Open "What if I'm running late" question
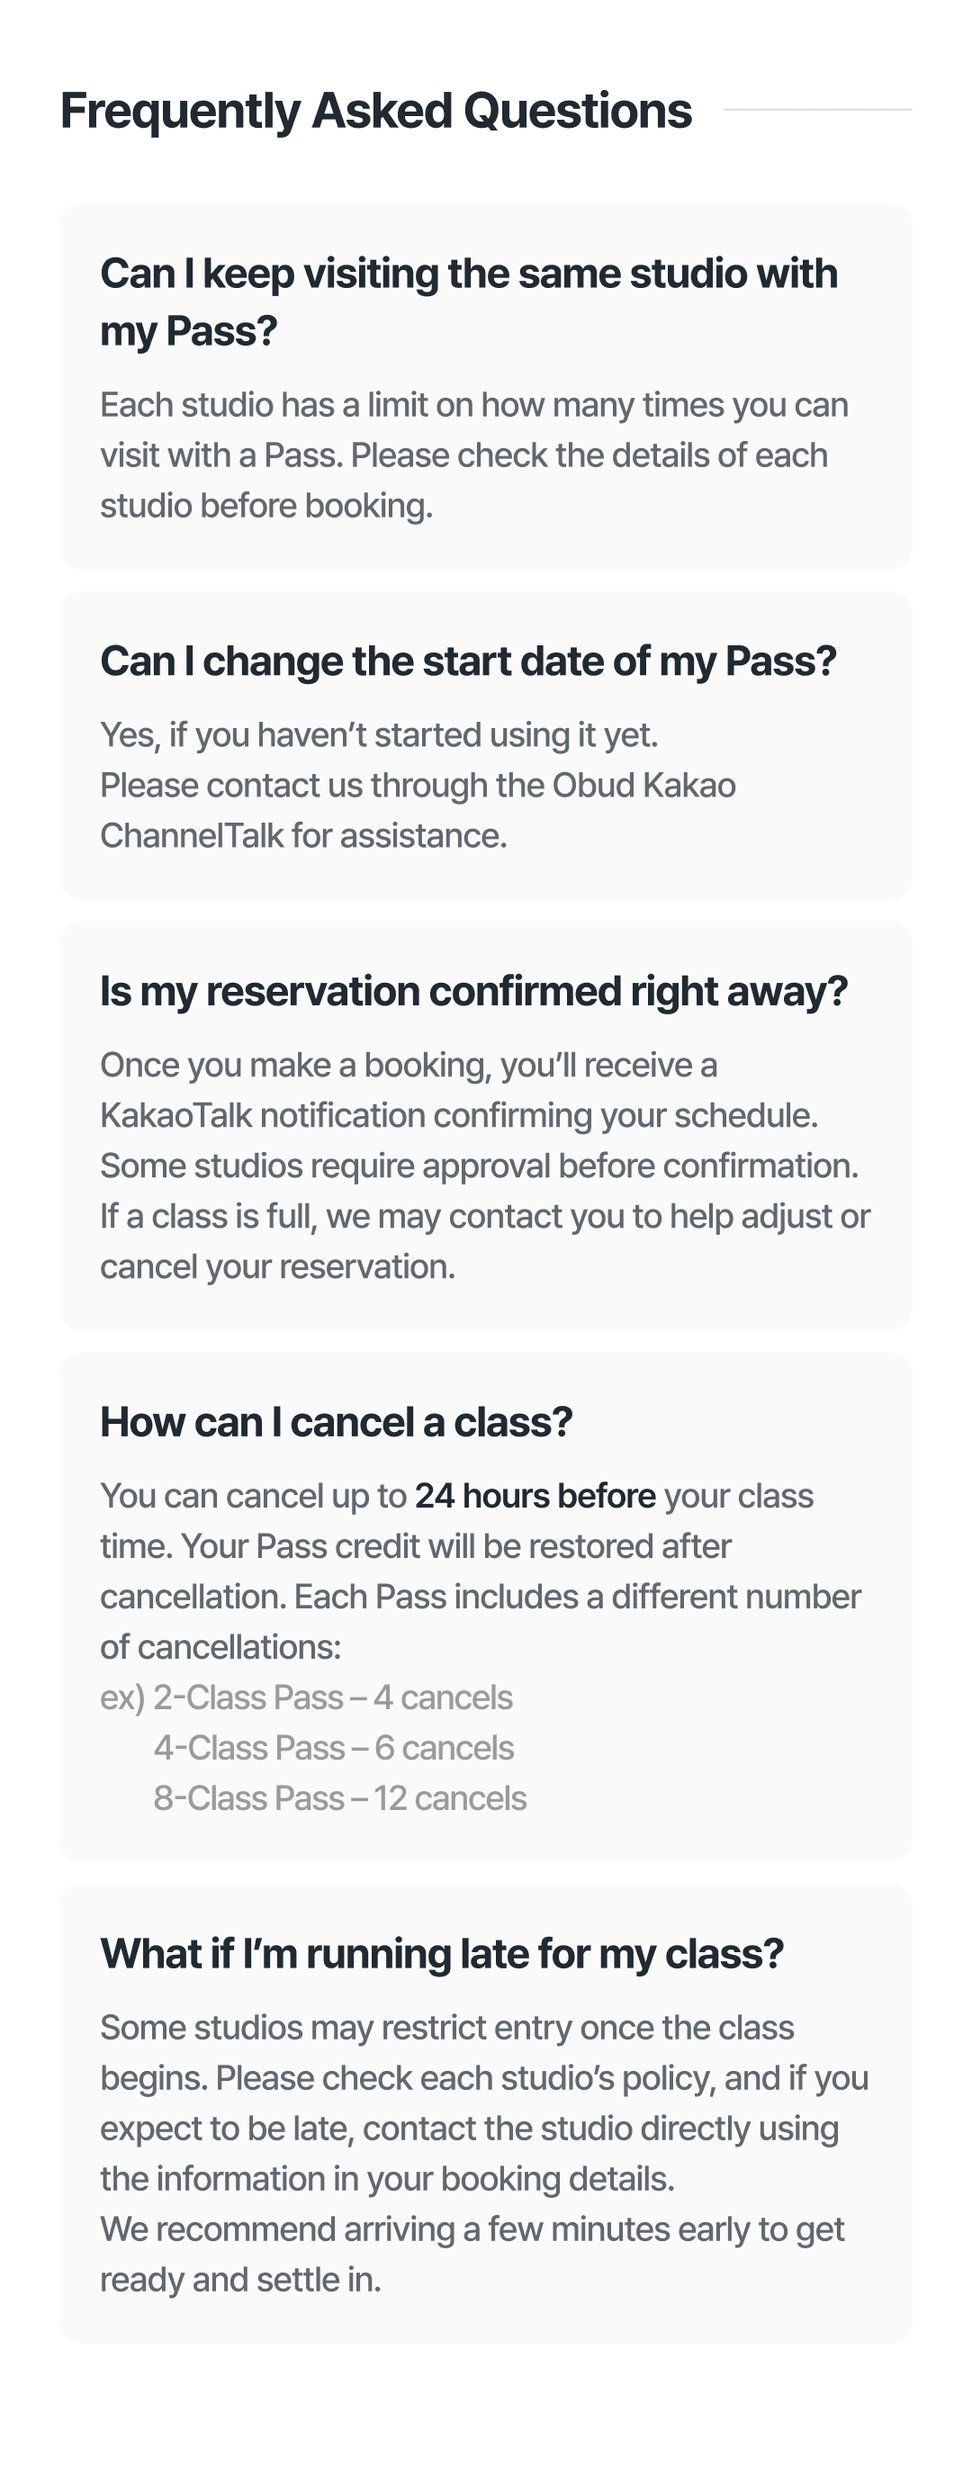Image resolution: width=972 pixels, height=2476 pixels. [x=442, y=1953]
